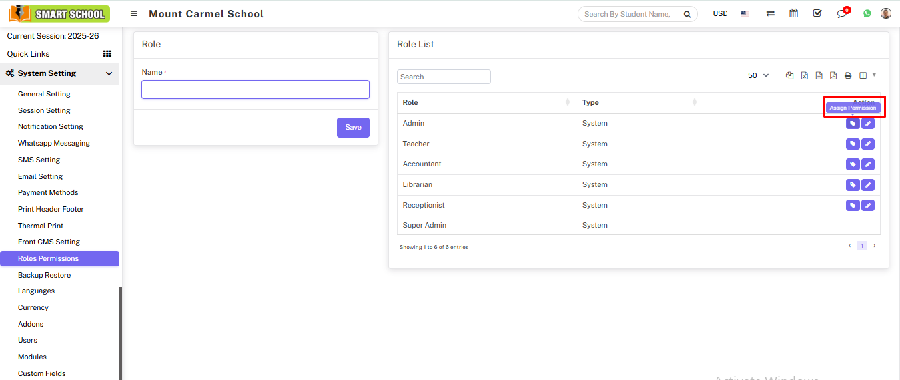Click the Save button

(353, 128)
